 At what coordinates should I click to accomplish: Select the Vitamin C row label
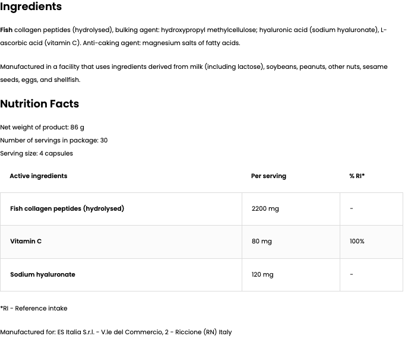[x=26, y=241]
